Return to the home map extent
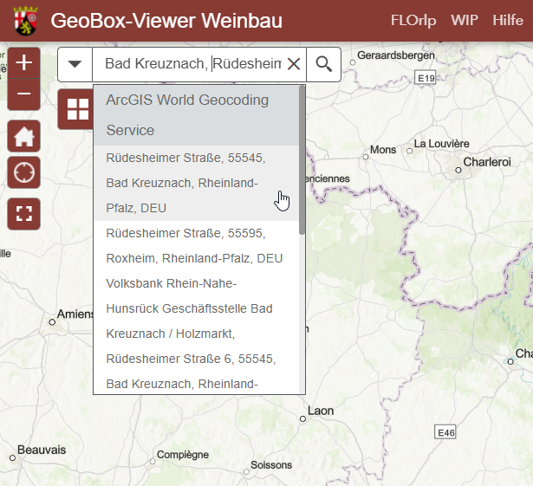Screen dimensions: 533x486 (23, 136)
